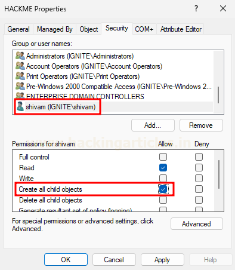235x270 pixels.
Task: Check Deny for Read permission
Action: click(x=199, y=168)
